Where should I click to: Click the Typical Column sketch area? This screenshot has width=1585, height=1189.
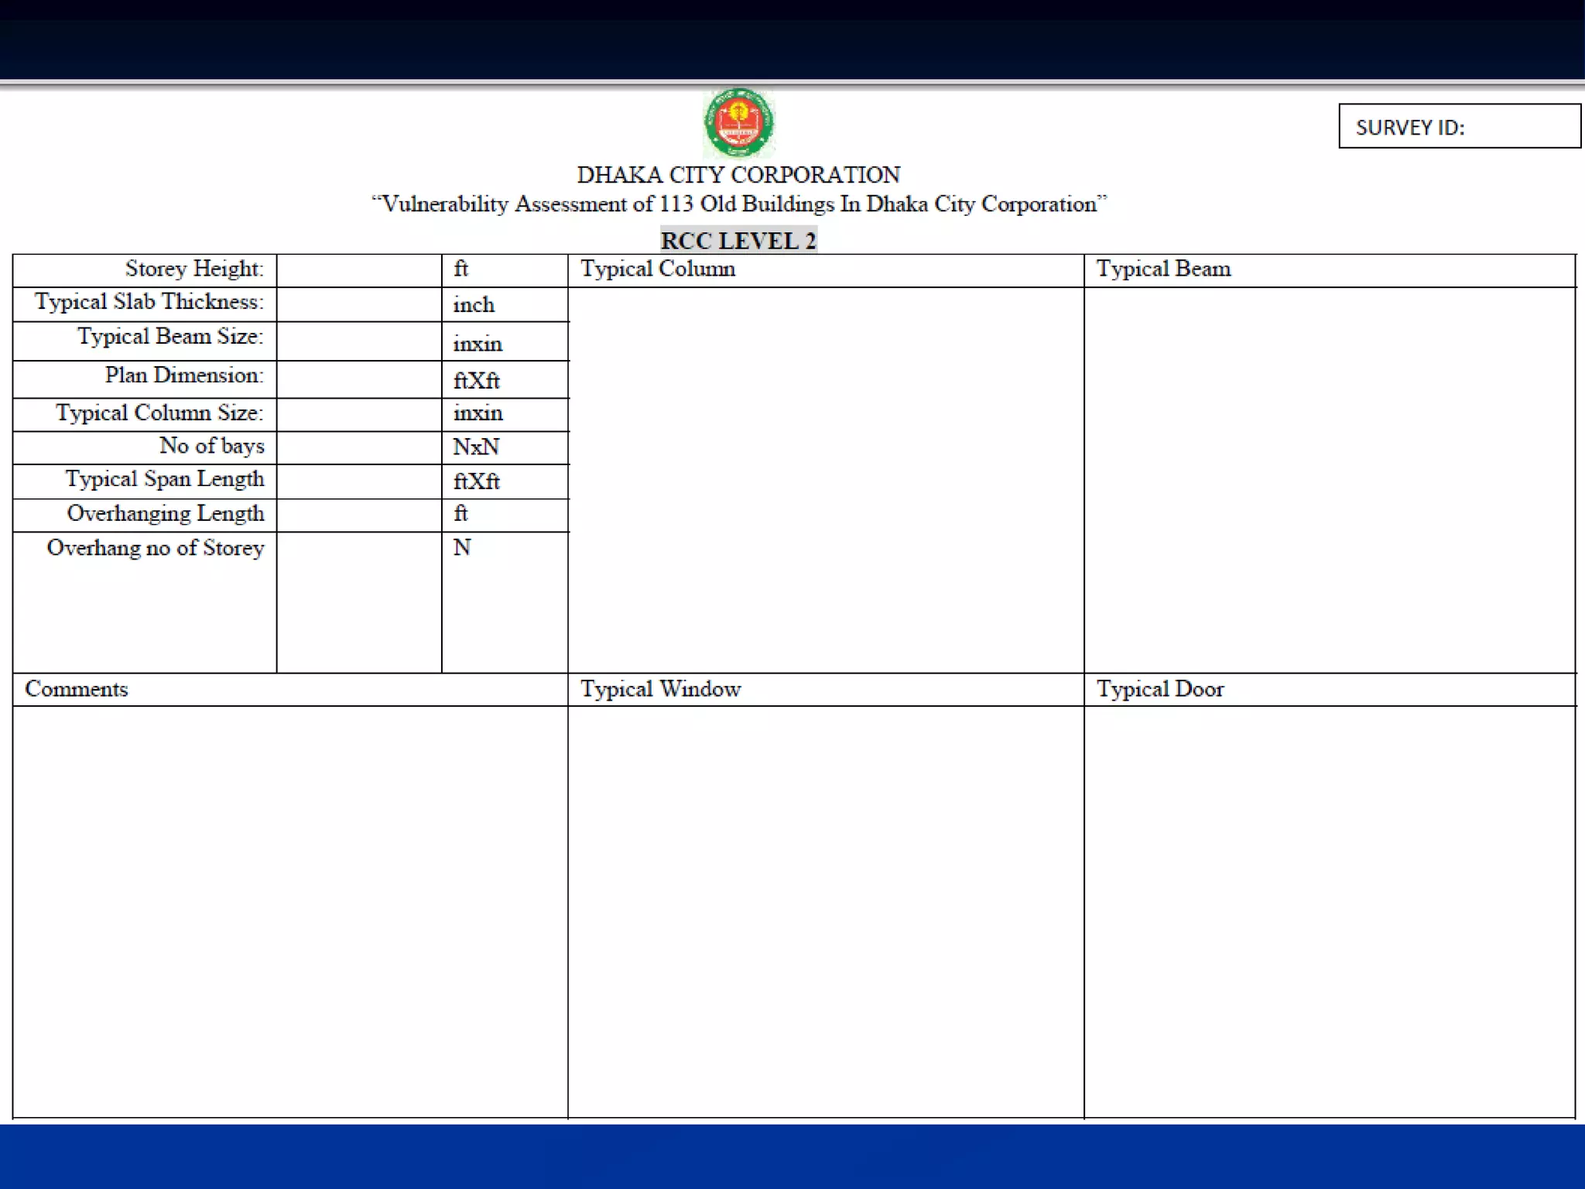[825, 478]
